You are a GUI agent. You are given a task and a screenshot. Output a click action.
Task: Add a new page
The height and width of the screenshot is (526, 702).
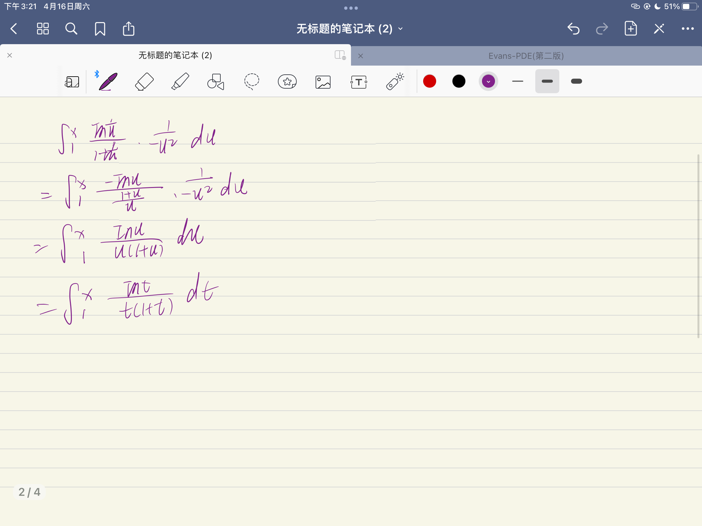click(630, 29)
